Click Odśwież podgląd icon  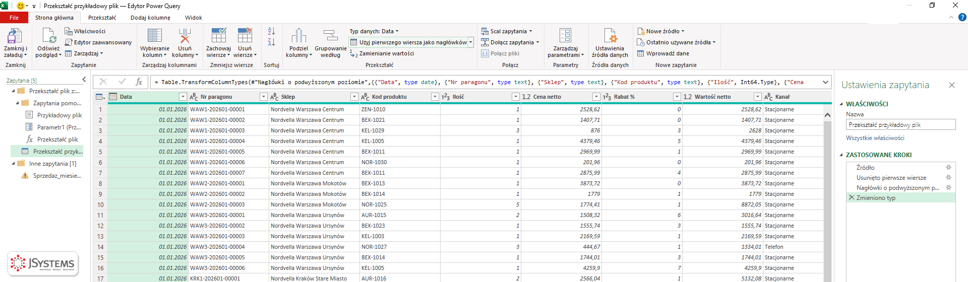click(x=48, y=36)
